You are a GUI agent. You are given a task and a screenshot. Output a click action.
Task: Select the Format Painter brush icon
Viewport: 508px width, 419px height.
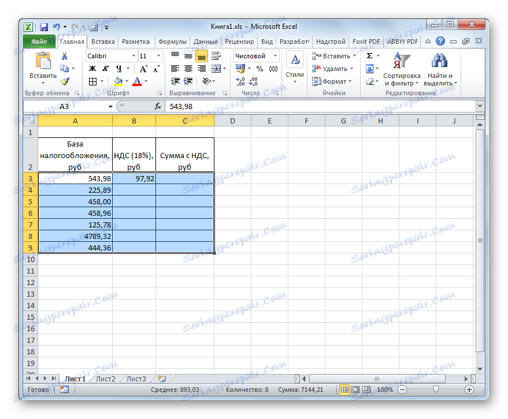(65, 81)
